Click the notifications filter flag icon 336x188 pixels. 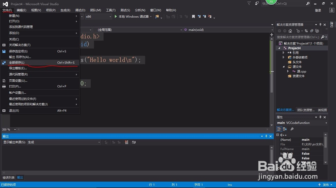click(249, 3)
